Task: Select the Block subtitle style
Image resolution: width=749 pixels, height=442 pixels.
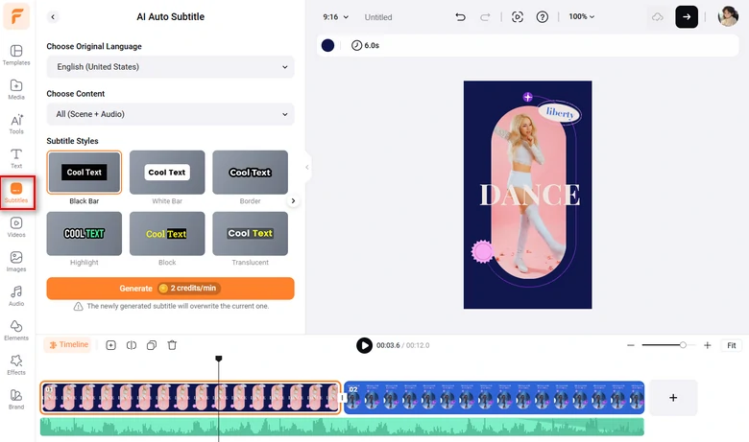Action: (x=167, y=234)
